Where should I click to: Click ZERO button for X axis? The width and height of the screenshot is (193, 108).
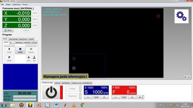coord(35,13)
